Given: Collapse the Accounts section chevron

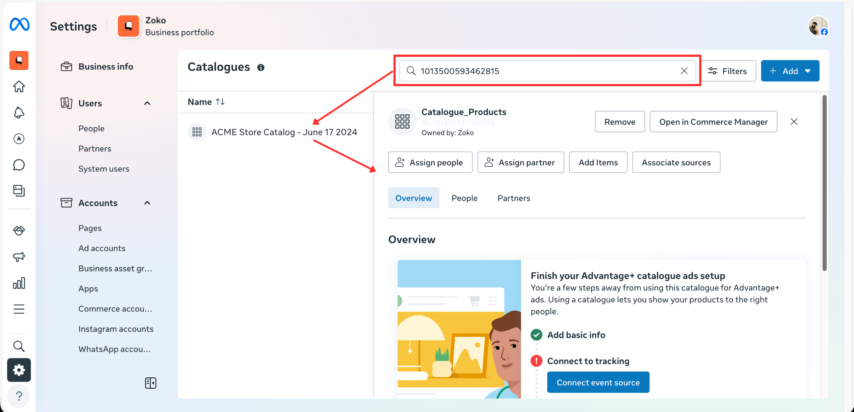Looking at the screenshot, I should coord(147,203).
